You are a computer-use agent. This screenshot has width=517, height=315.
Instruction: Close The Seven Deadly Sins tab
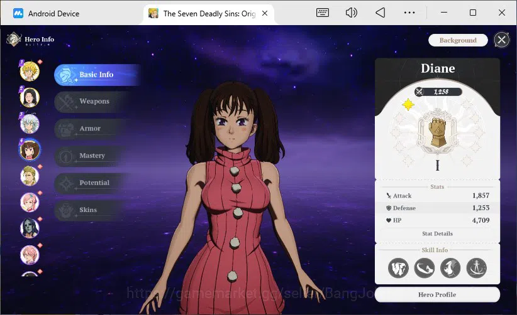tap(265, 13)
